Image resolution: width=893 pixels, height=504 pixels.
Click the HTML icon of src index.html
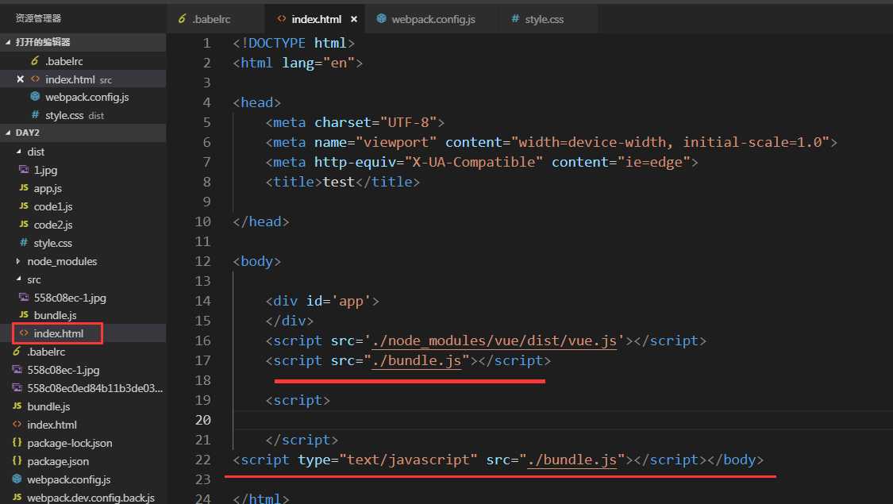click(23, 333)
